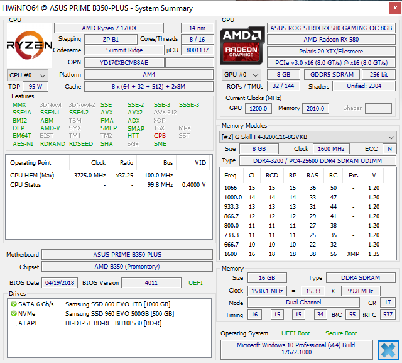Click the 14 nm process field
This screenshot has width=402, height=363.
197,28
